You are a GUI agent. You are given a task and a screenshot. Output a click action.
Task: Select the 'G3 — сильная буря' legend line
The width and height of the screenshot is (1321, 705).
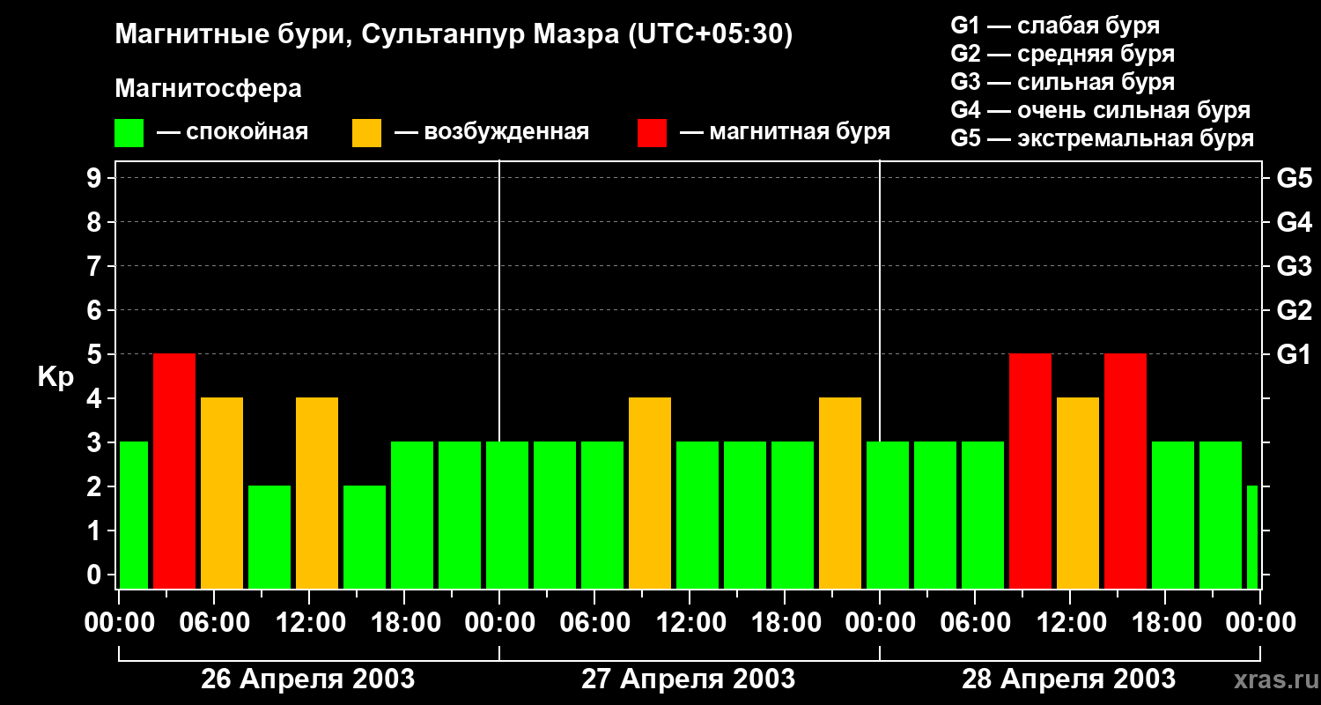tap(1062, 82)
